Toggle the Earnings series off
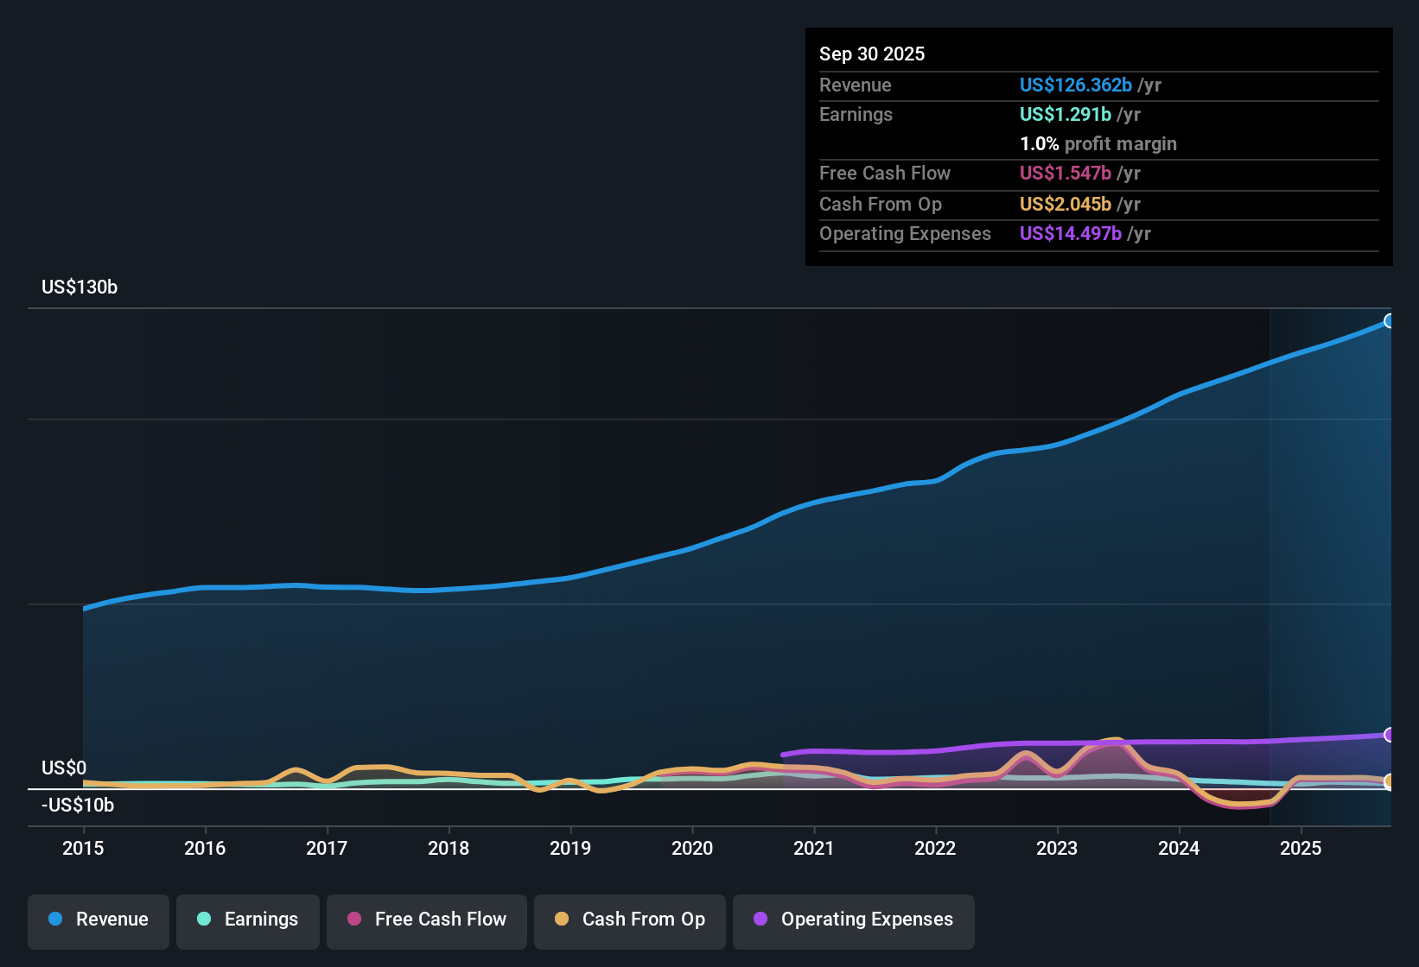Screen dimensions: 1419x967 248,920
